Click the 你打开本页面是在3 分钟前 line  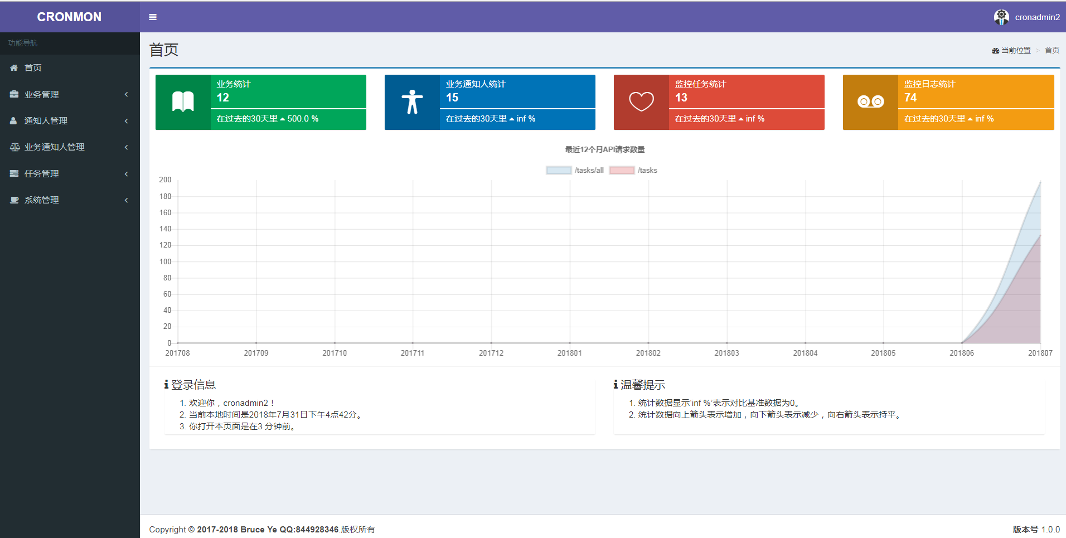[243, 426]
